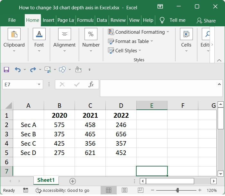Viewport: 225px width, 196px height.
Task: Open the Font group icon
Action: pos(39,34)
